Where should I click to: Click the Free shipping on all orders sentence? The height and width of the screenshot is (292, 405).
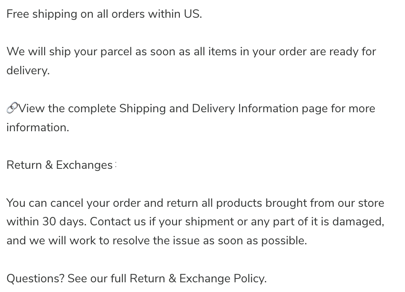coord(104,14)
